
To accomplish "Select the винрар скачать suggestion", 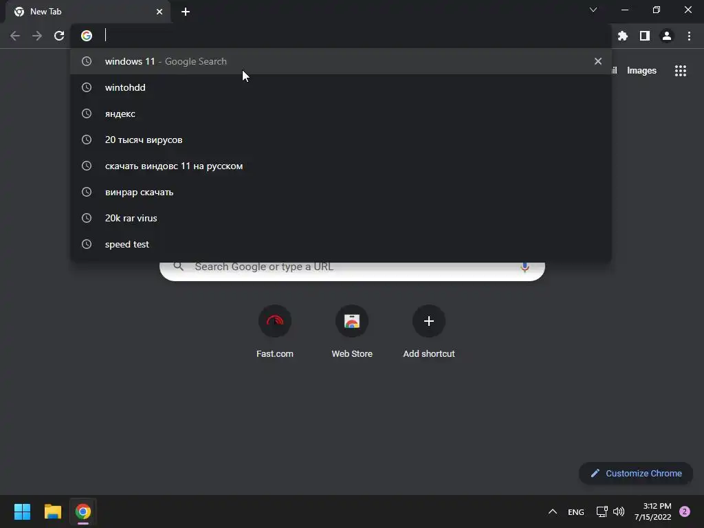I will (341, 192).
